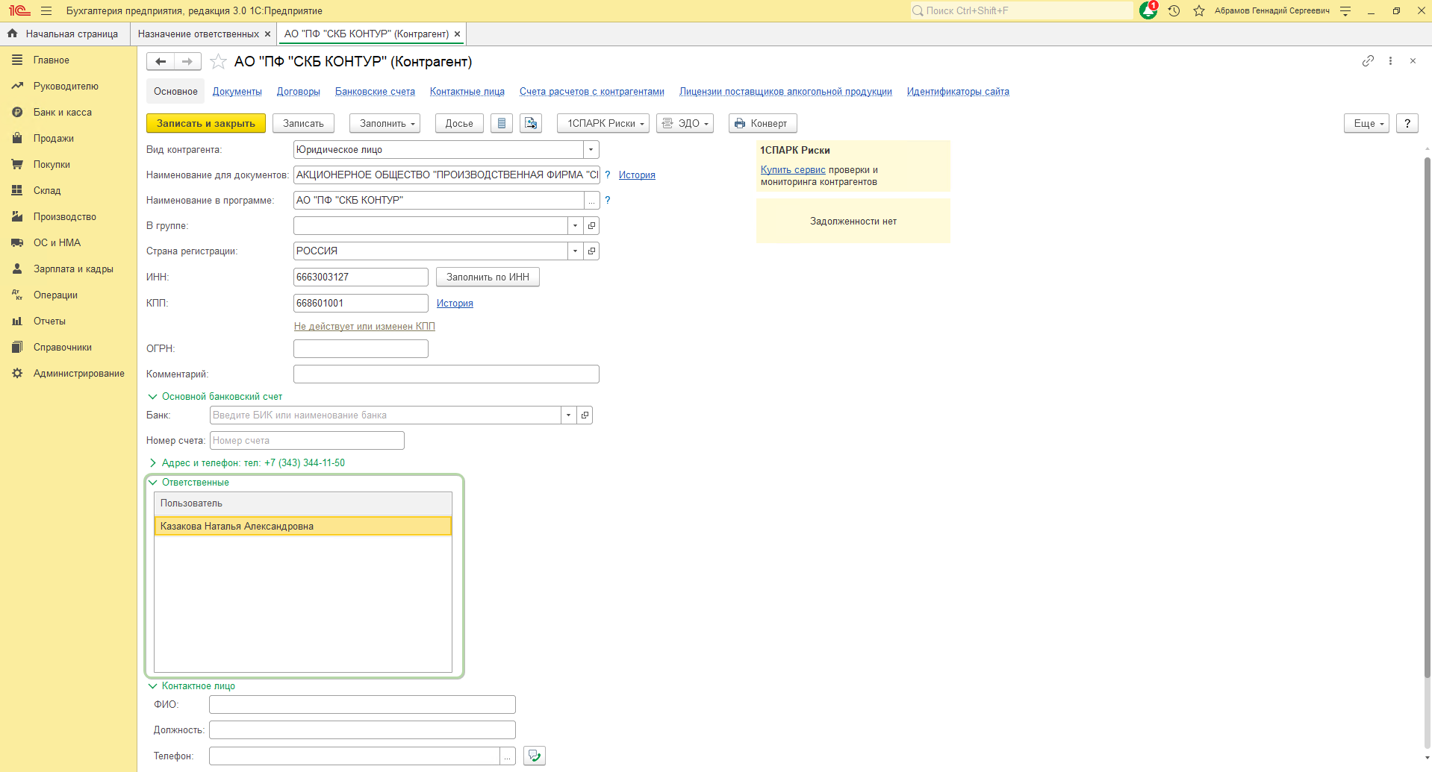
Task: Open the Банк field dropdown arrow
Action: 569,415
